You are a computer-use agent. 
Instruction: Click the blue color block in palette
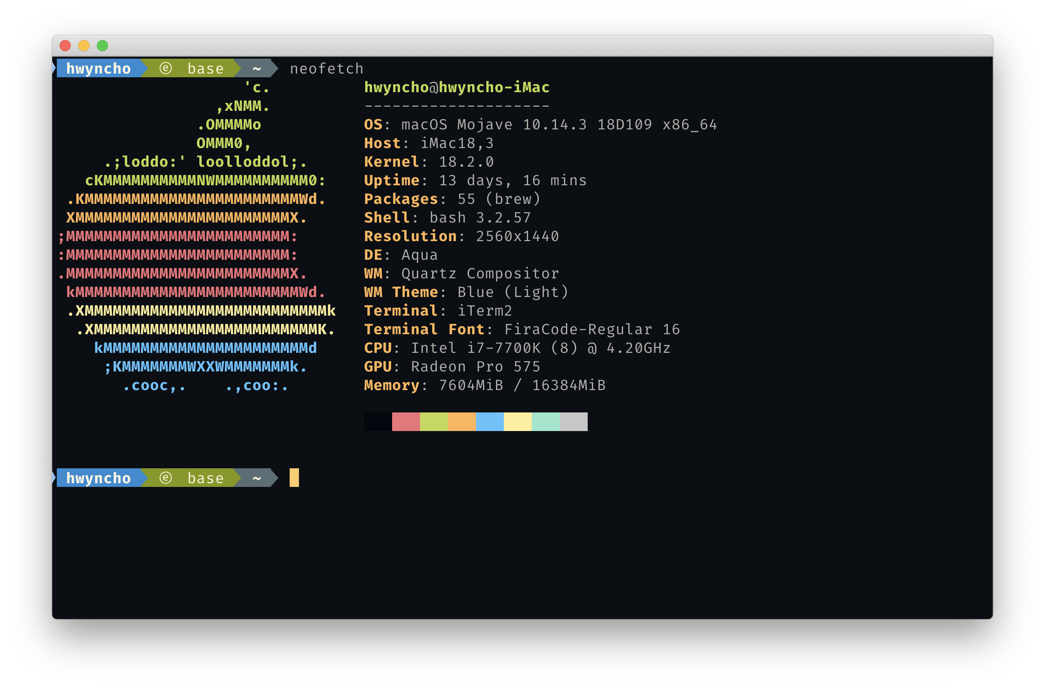[x=489, y=422]
